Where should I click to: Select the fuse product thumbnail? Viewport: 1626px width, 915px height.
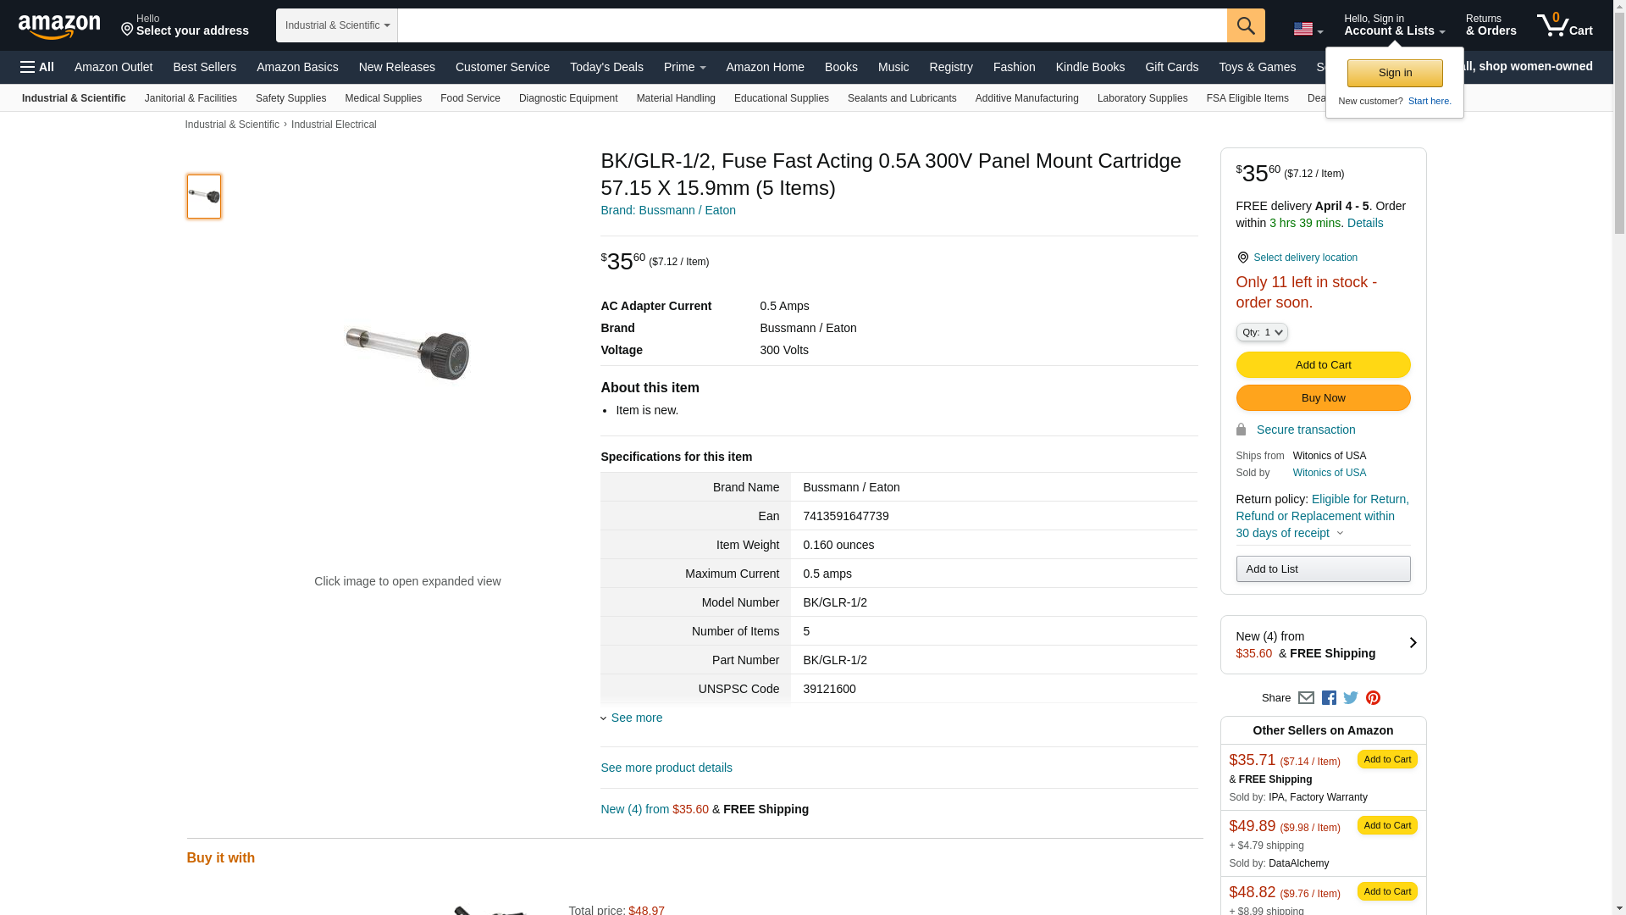coord(204,197)
